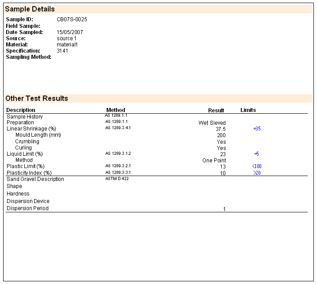The width and height of the screenshot is (317, 284).
Task: Select the Dispersion Period row label
Action: (x=27, y=208)
